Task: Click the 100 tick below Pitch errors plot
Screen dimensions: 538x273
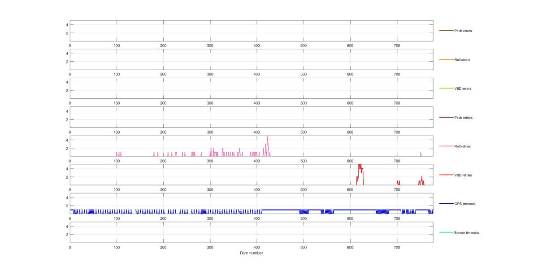Action: point(117,46)
